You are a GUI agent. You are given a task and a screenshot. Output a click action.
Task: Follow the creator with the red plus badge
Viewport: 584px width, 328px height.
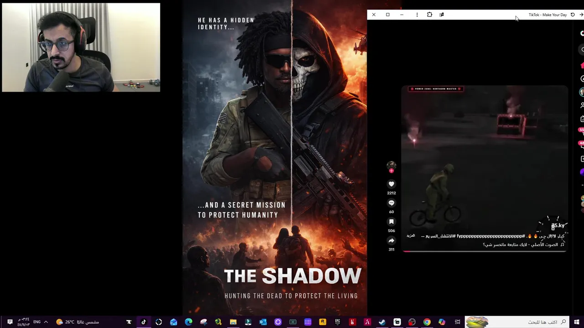point(391,171)
